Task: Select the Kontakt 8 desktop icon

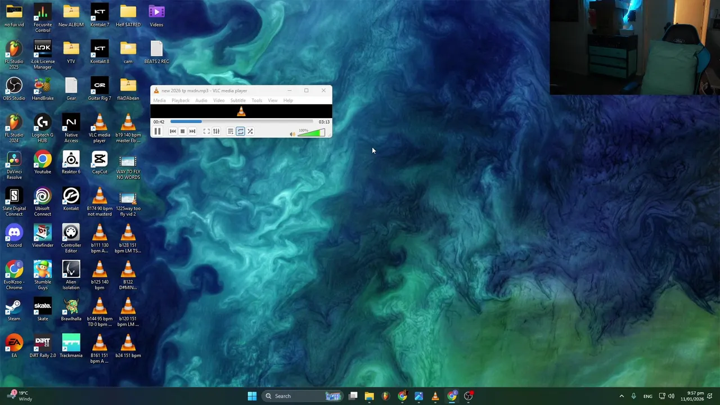Action: [100, 52]
